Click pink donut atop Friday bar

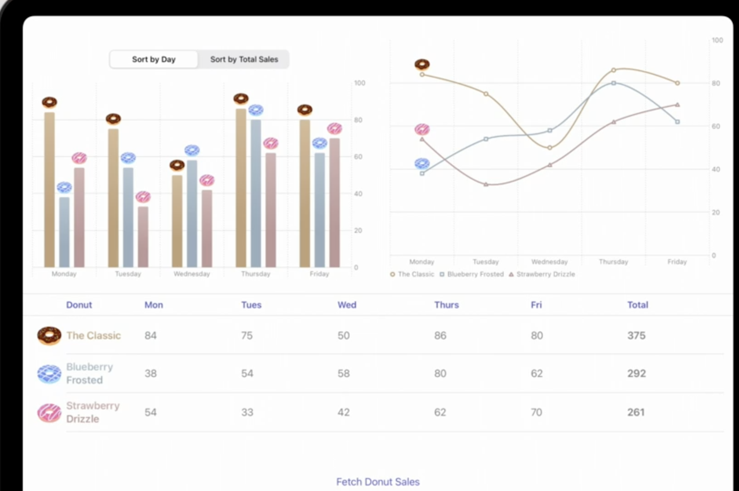[335, 128]
